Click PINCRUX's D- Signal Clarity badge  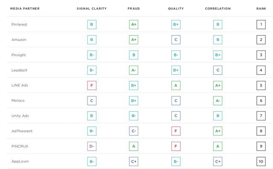pos(92,146)
